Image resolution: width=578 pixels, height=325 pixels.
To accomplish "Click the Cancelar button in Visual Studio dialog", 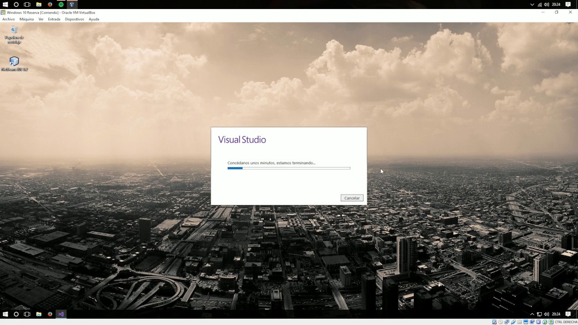I will 352,198.
